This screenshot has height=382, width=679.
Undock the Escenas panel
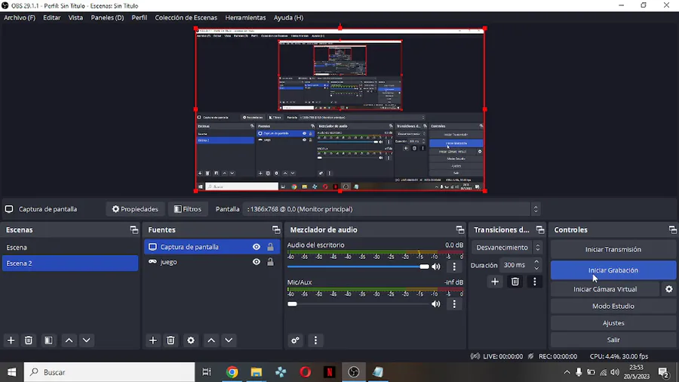click(x=134, y=230)
